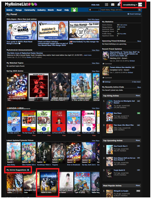The image size is (157, 200).
Task: Click See final list button
Action: [x=22, y=38]
